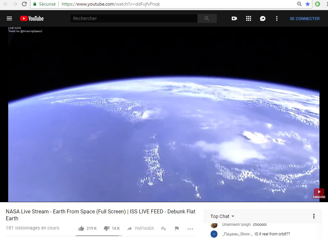Viewport: 328px width, 239px height.
Task: Open YouTube header settings three dots
Action: click(277, 18)
